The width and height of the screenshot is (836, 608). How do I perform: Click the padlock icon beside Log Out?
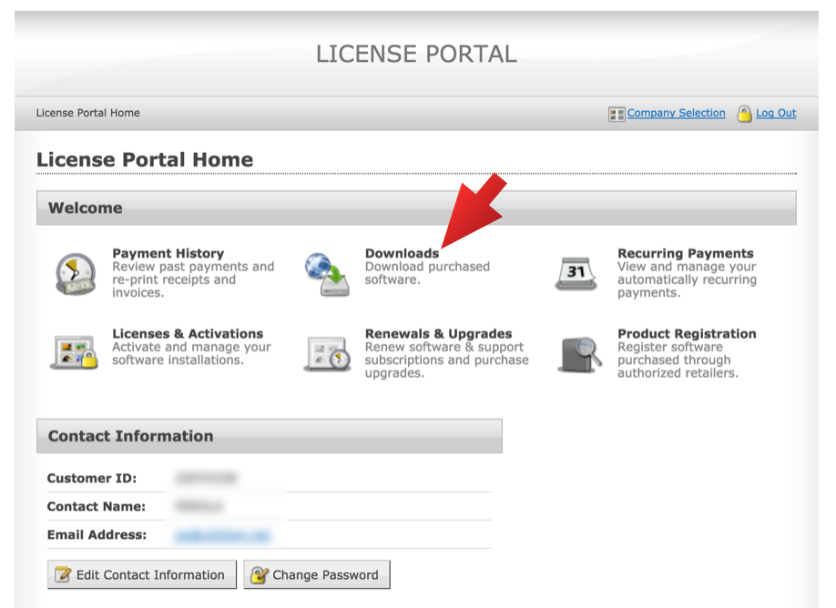click(x=744, y=114)
